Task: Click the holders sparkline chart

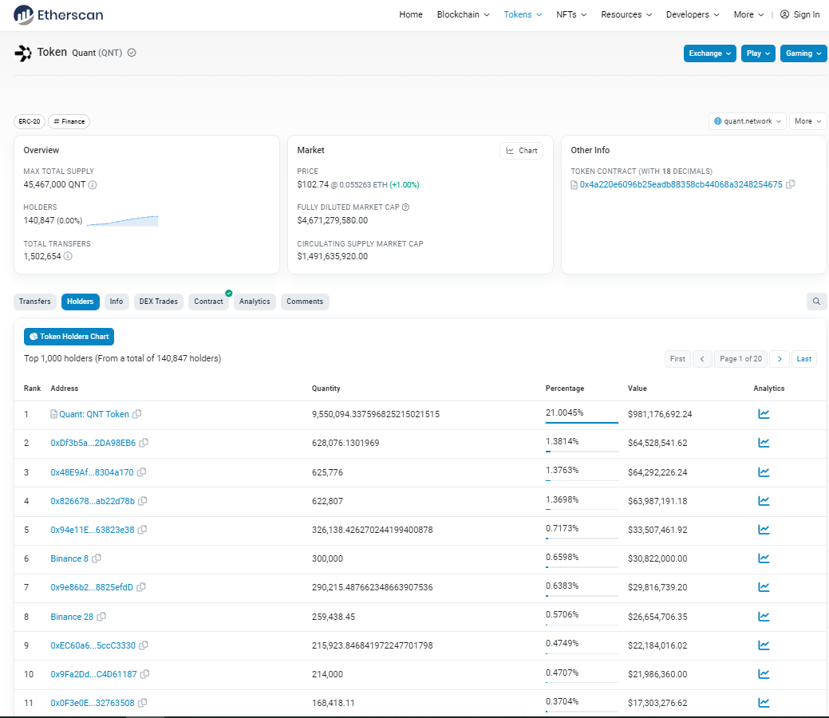Action: click(123, 221)
